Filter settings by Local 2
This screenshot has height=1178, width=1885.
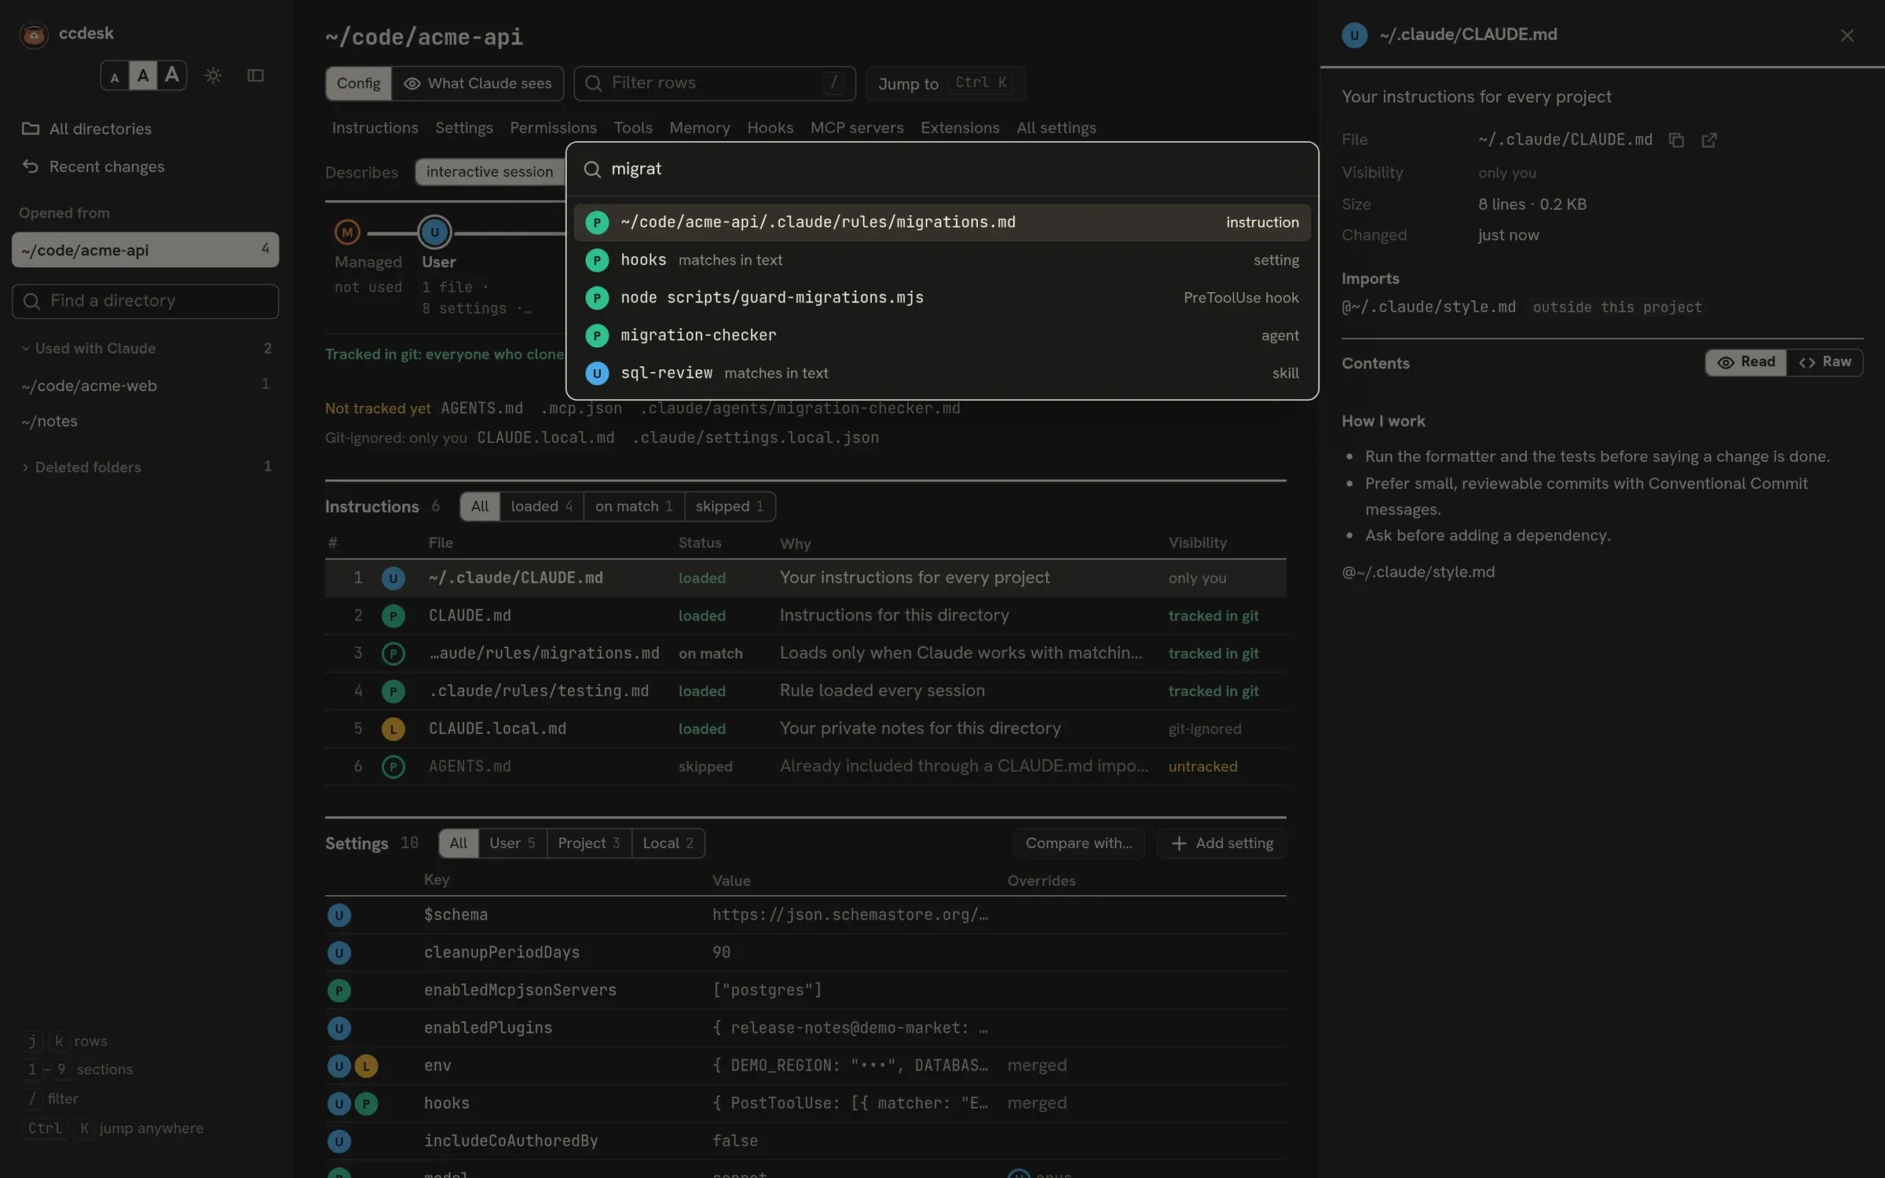coord(668,843)
